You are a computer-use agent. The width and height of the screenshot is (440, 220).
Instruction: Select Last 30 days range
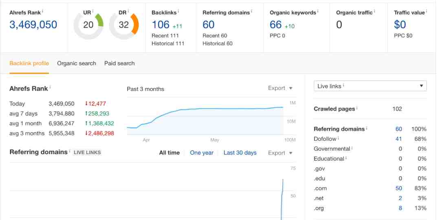(x=240, y=153)
